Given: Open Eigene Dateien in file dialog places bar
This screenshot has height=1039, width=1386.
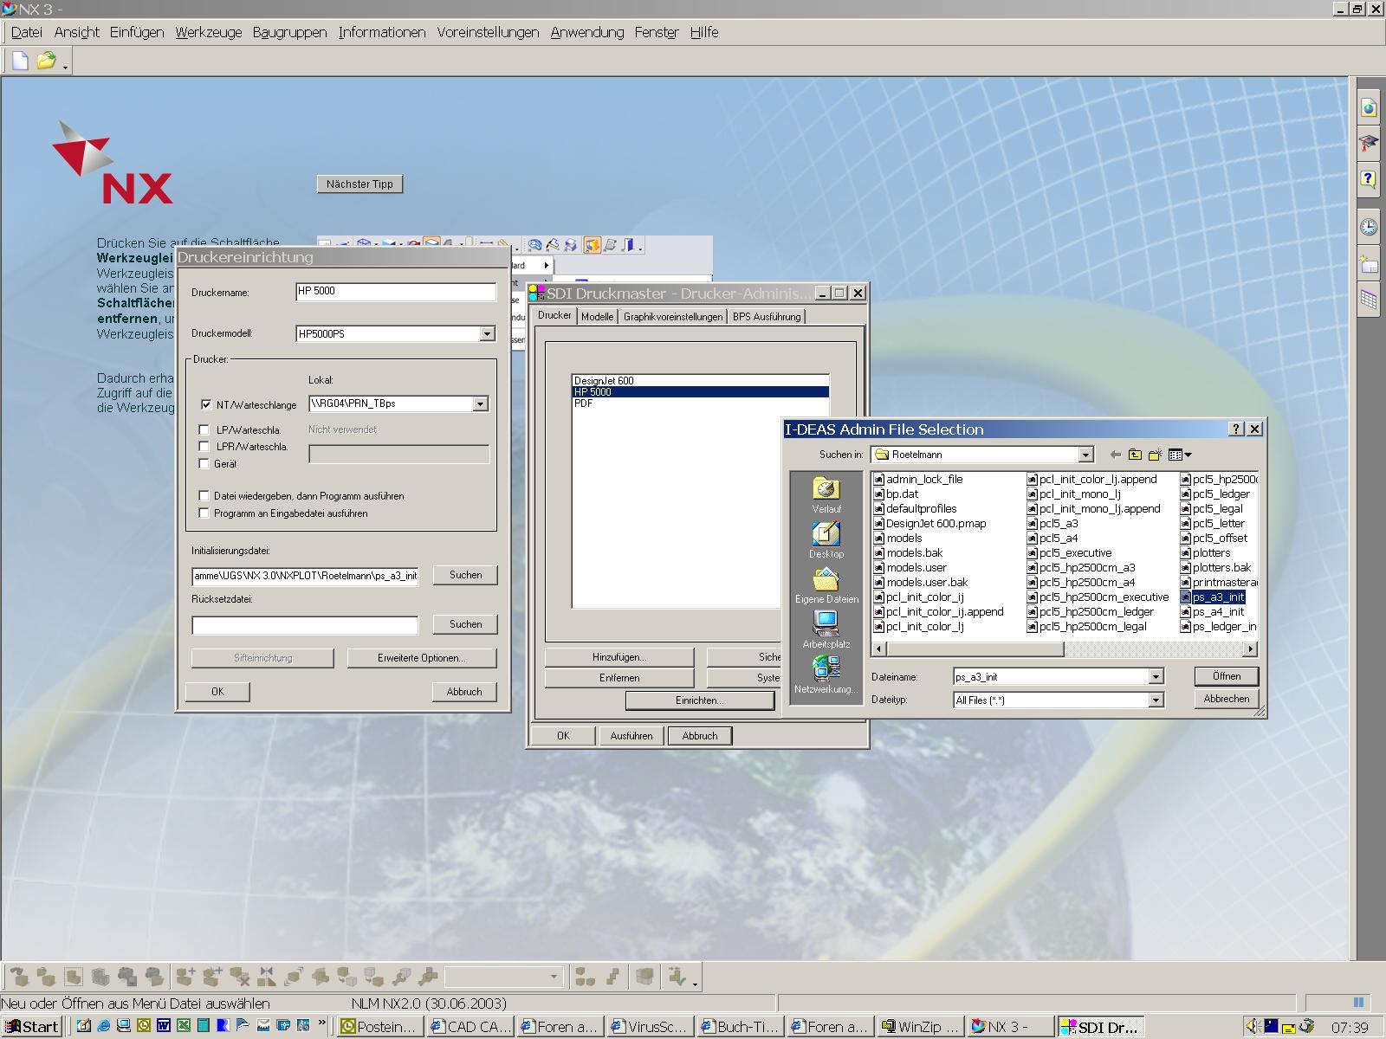Looking at the screenshot, I should click(x=826, y=585).
